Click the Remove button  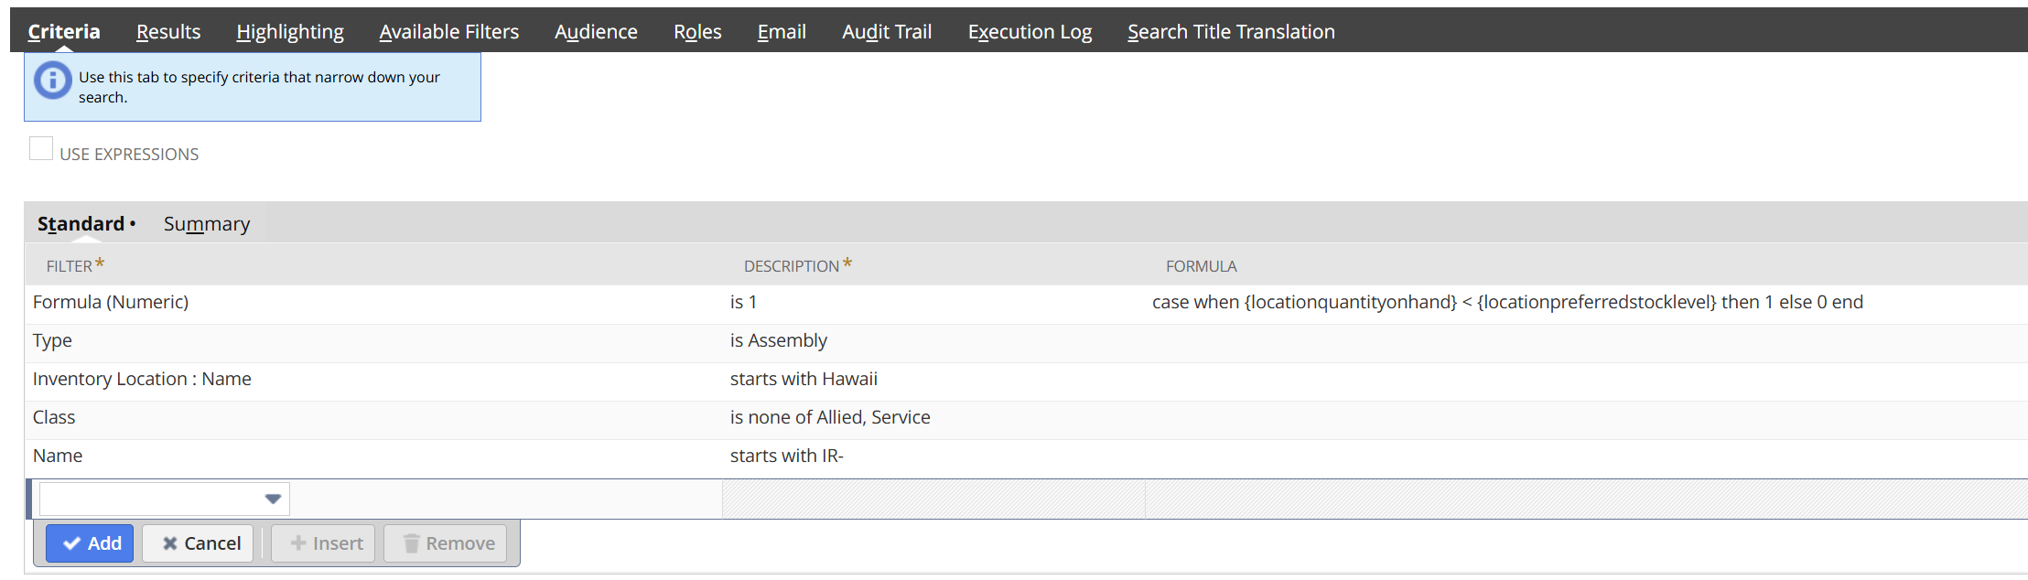[446, 543]
